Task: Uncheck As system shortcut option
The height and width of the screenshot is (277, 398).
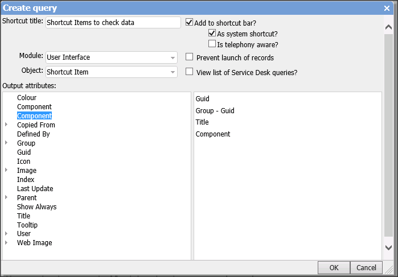Action: click(212, 34)
